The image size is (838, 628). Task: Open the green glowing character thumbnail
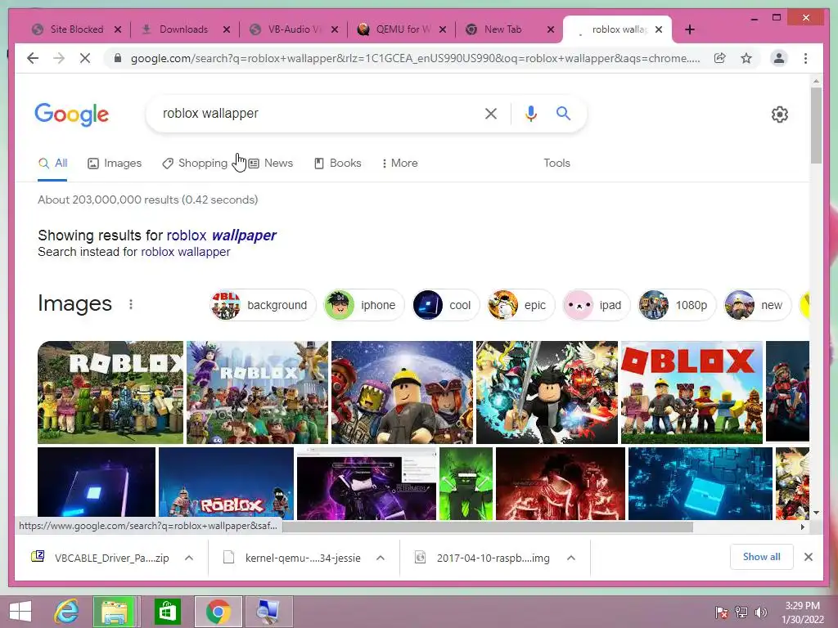466,483
